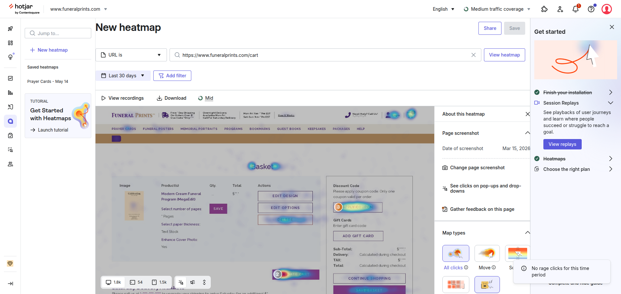Open the Last 30 days date dropdown

[123, 76]
